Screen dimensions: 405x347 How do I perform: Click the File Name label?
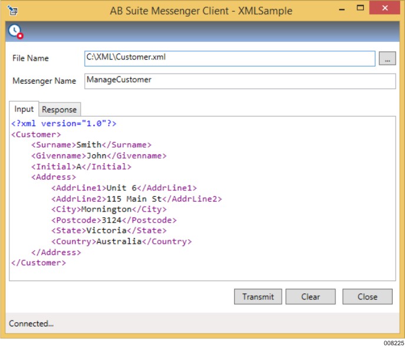[31, 58]
